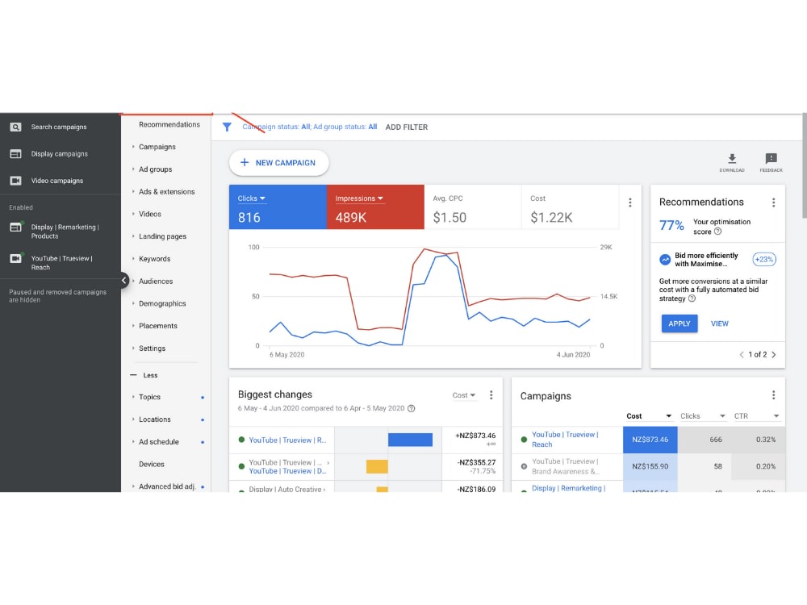
Task: Click the Download icon
Action: coord(732,158)
